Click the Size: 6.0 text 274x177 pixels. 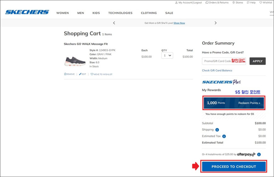(x=94, y=62)
